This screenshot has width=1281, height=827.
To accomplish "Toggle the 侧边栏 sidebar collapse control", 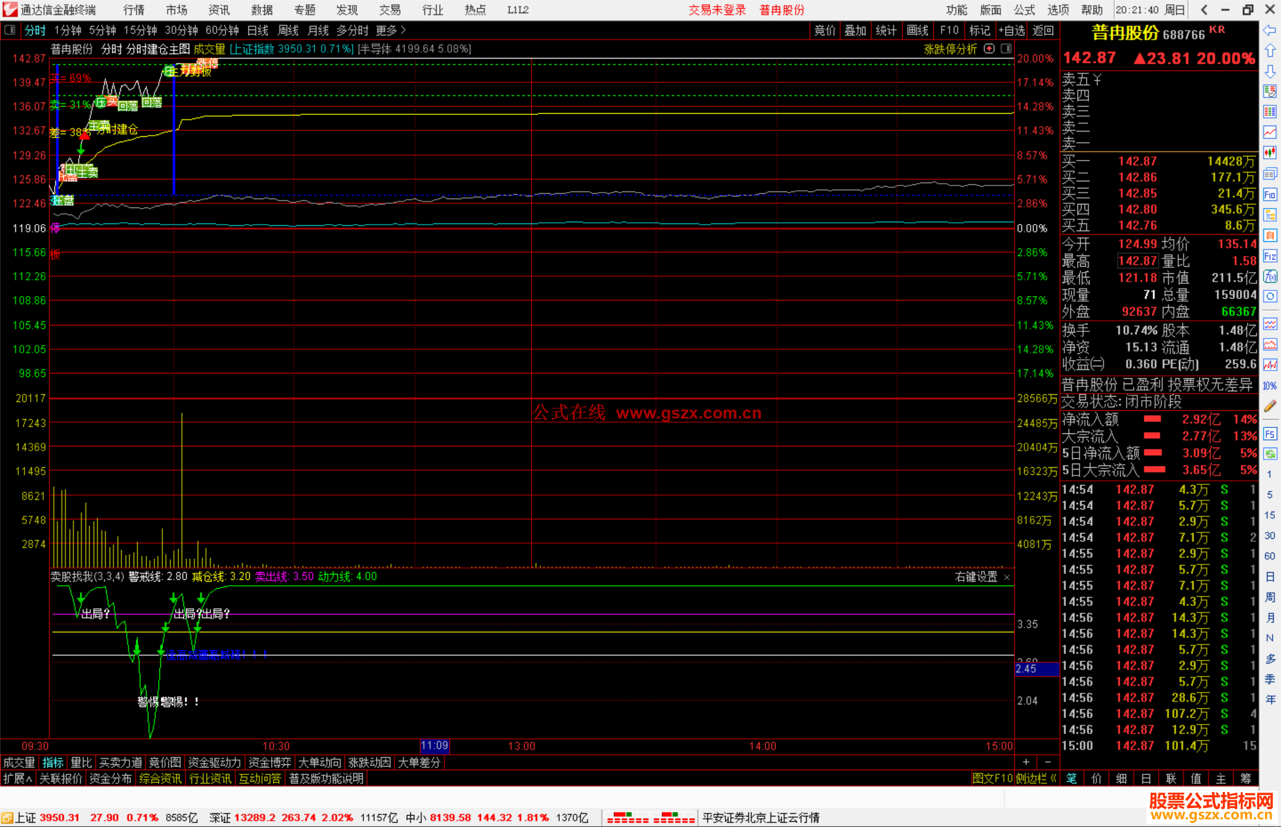I will 1035,778.
